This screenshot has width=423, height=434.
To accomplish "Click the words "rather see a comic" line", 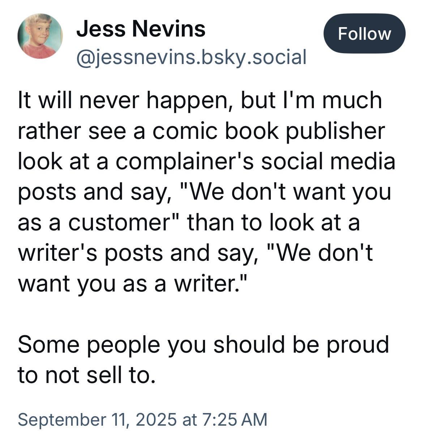I will click(118, 131).
